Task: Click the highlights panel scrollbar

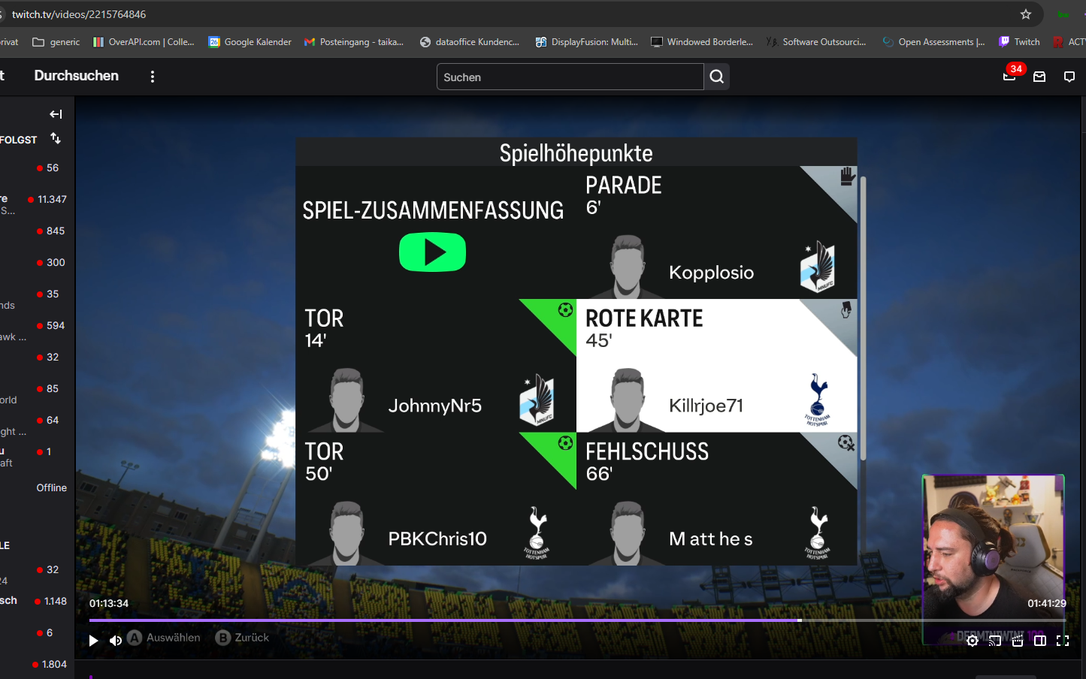Action: 863,318
